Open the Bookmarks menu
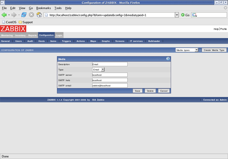Viewport: 228px width, 159px height. pyautogui.click(x=43, y=8)
